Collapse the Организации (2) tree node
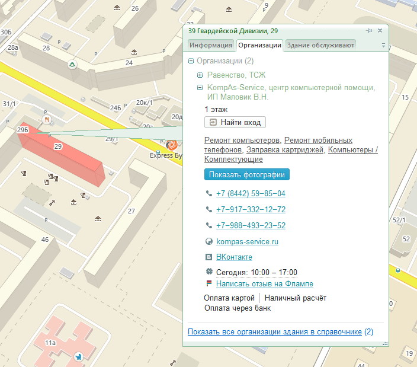 point(191,61)
